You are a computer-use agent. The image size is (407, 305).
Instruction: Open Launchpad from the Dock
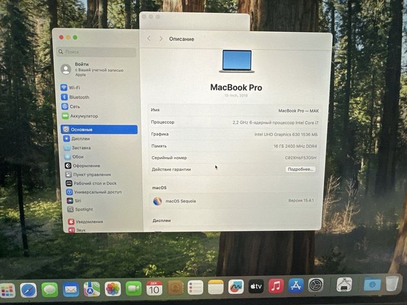tap(7, 290)
